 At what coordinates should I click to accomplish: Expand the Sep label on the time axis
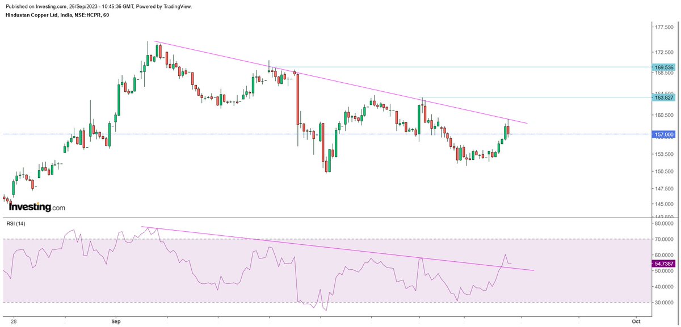115,321
